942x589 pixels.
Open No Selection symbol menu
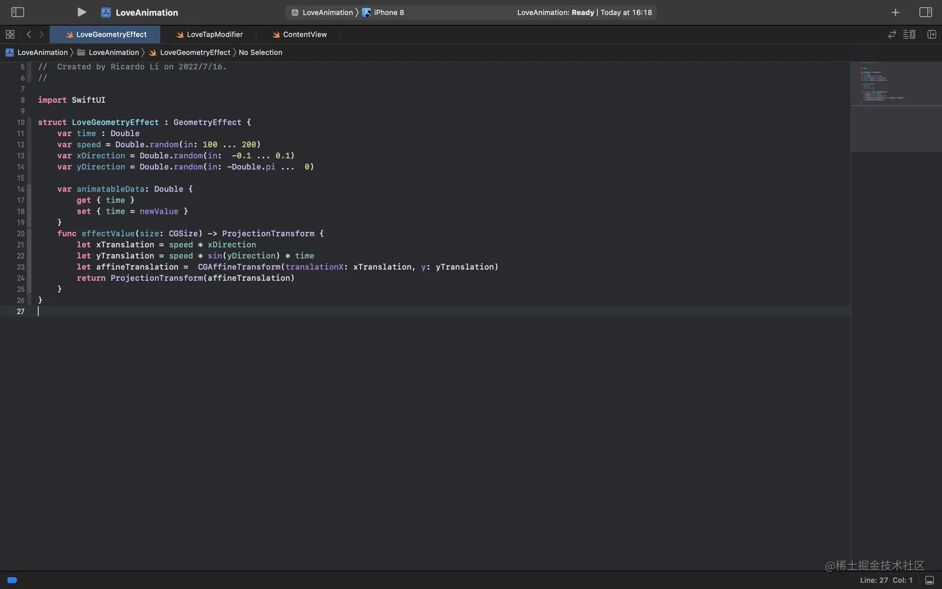(260, 52)
